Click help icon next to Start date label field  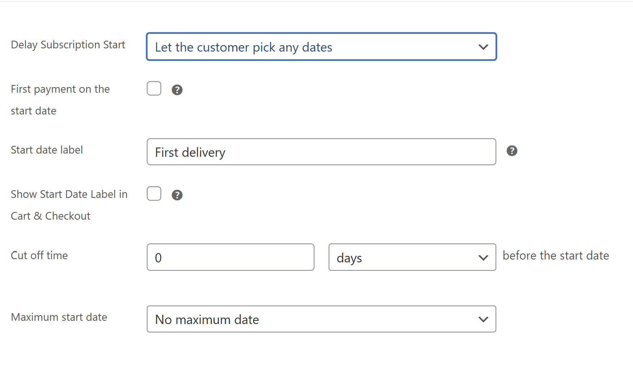512,151
